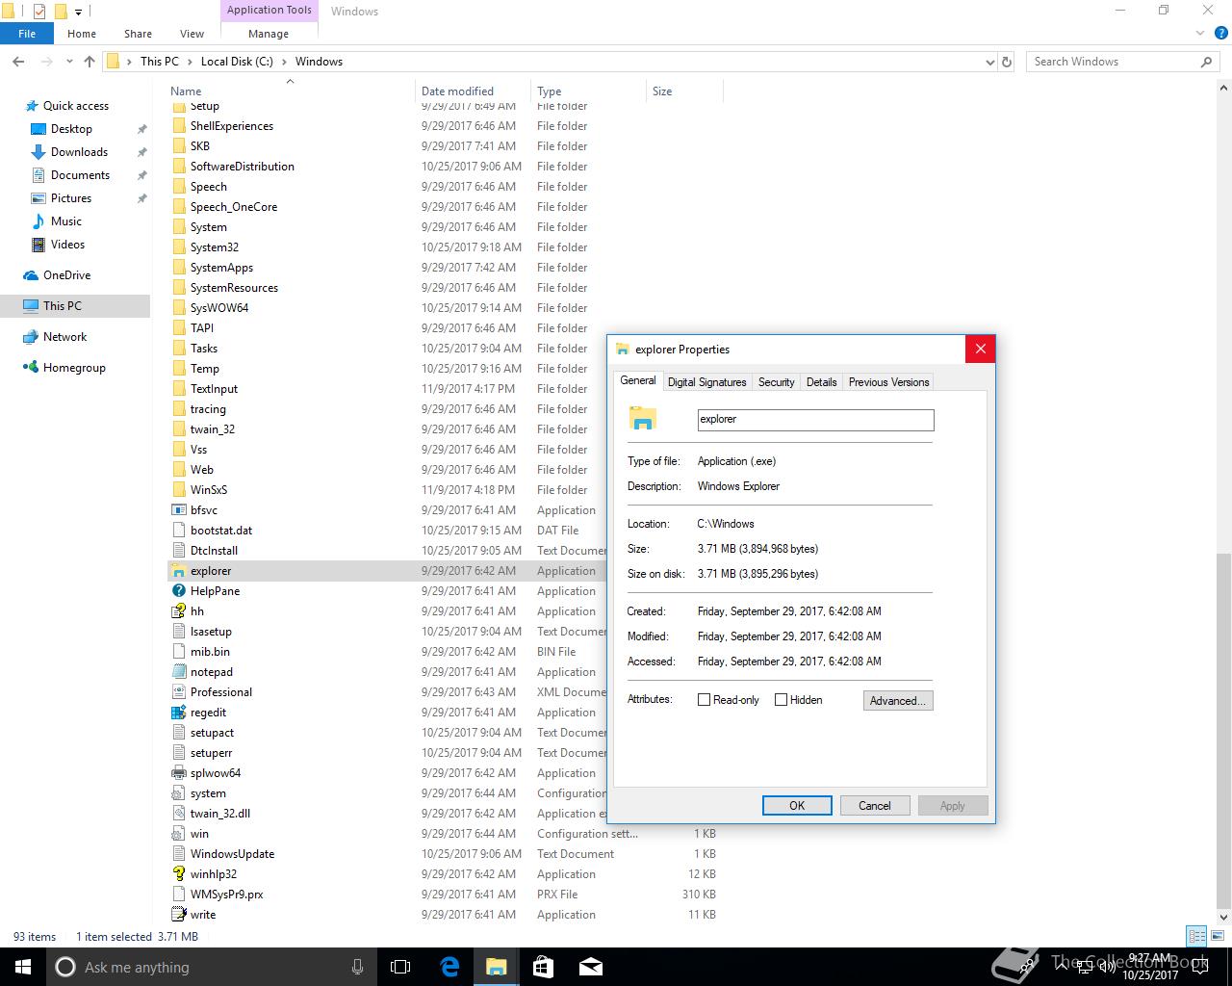The image size is (1232, 986).
Task: Open Downloads from the sidebar
Action: pos(79,152)
